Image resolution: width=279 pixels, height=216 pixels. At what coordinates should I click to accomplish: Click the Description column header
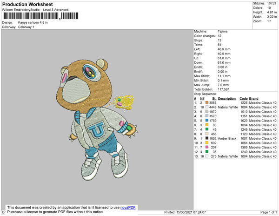click(227, 99)
